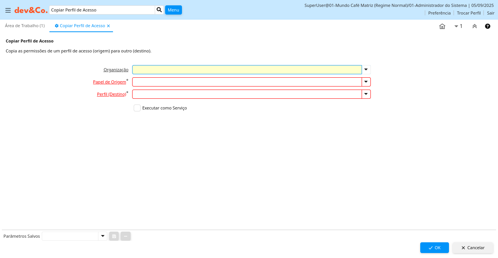
Task: Open the hamburger main menu icon
Action: point(8,10)
